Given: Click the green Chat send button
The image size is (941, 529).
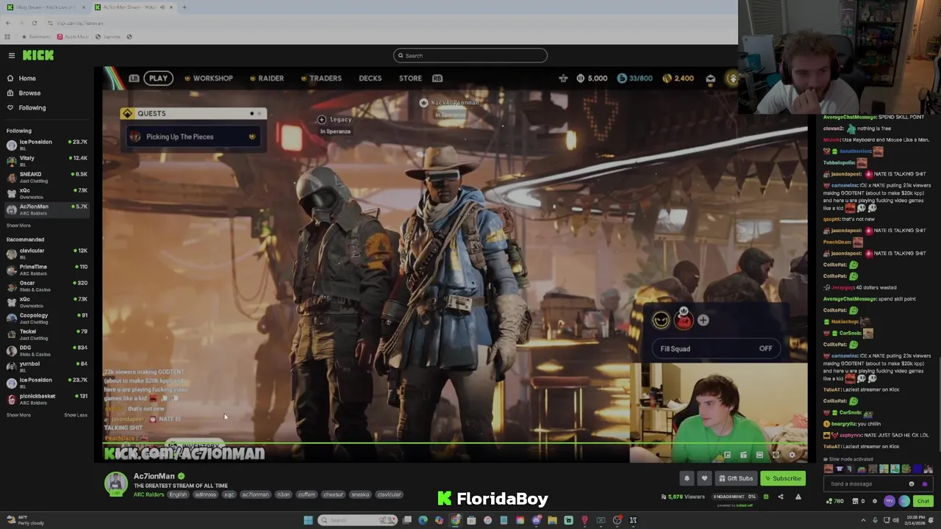Looking at the screenshot, I should coord(923,501).
